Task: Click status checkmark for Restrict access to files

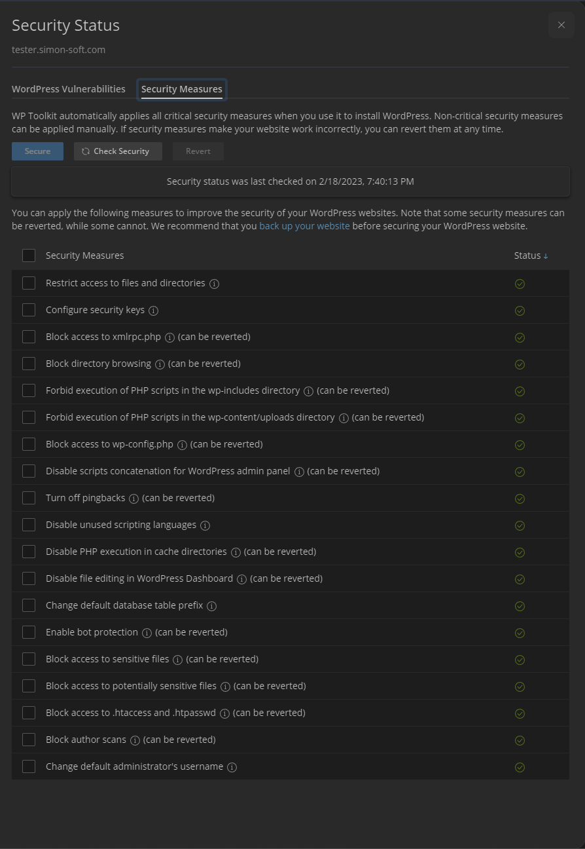Action: (x=520, y=284)
